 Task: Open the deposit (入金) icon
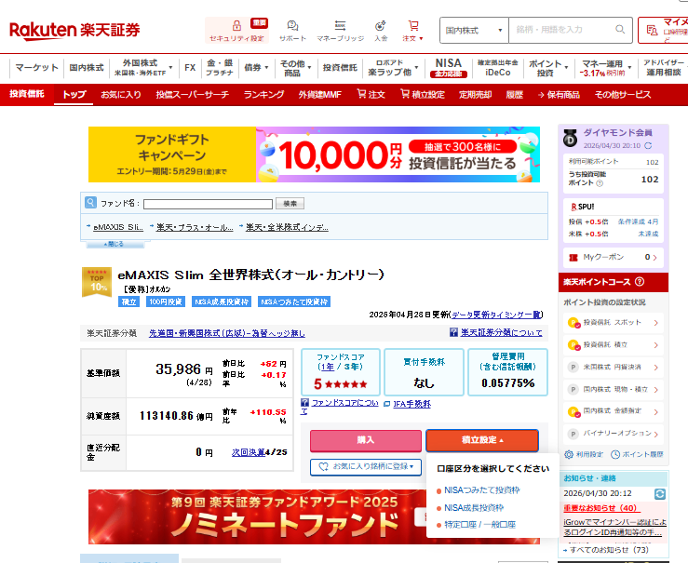pos(381,25)
